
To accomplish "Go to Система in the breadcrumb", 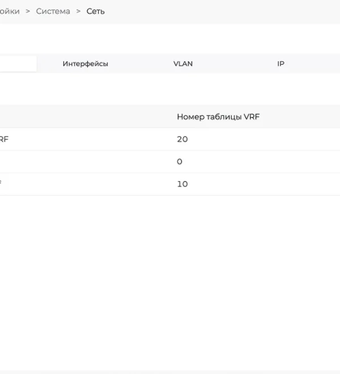I will tap(53, 11).
